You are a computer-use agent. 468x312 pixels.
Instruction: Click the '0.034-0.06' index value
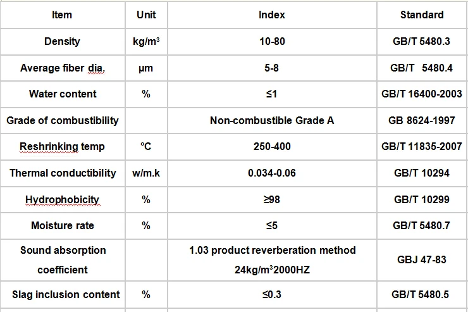coord(272,173)
